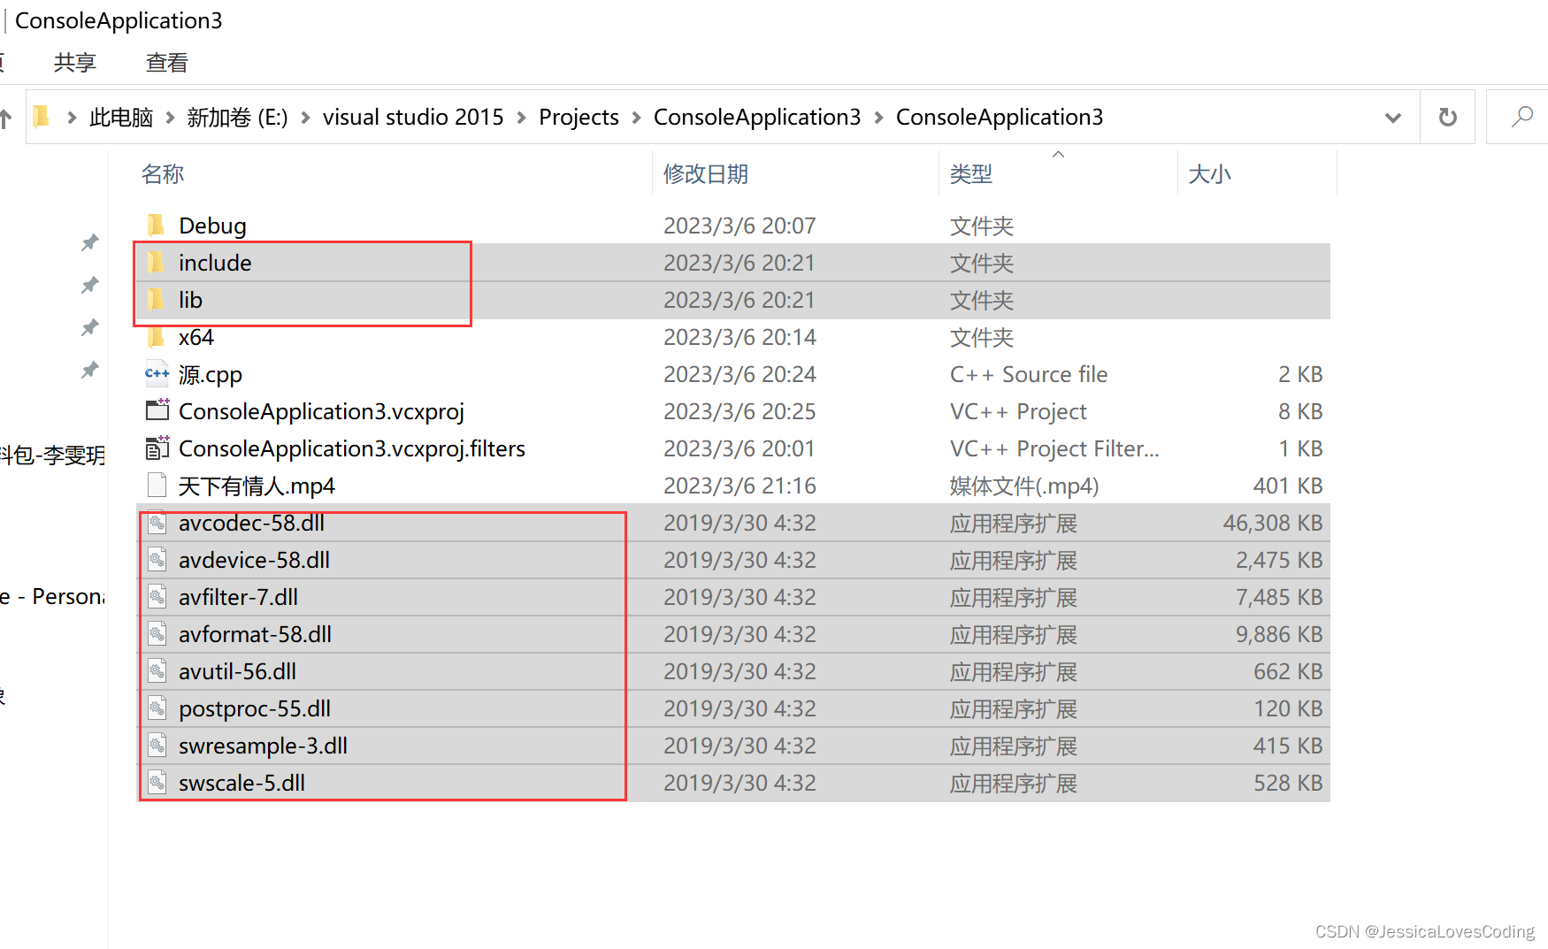This screenshot has width=1548, height=949.
Task: Click the folder icon in address bar
Action: (x=42, y=117)
